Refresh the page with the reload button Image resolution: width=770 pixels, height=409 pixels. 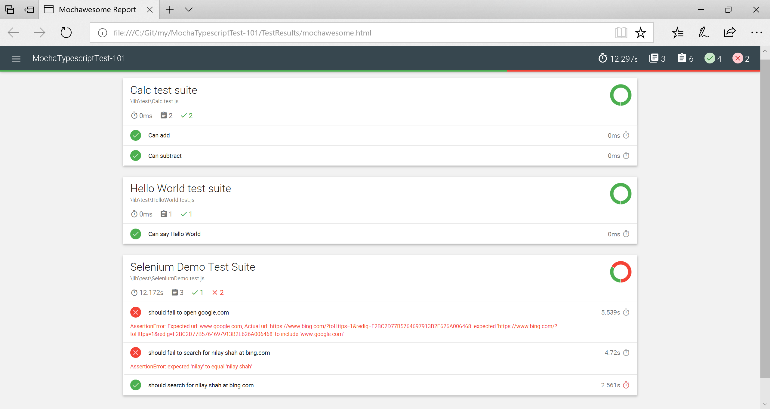pos(66,32)
